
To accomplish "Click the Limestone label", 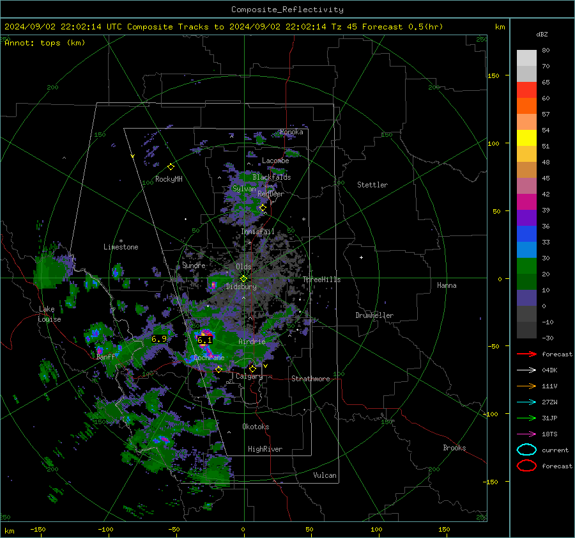I will (121, 247).
